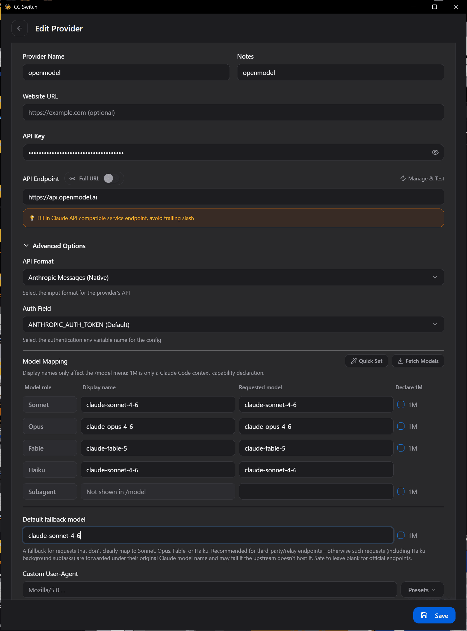This screenshot has height=631, width=467.
Task: Click the link icon beside Full URL
Action: tap(72, 178)
